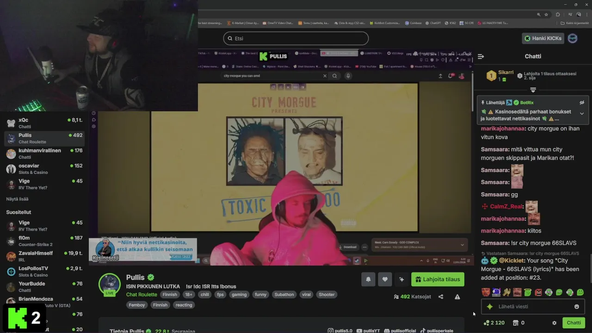Select the Femboy tag
The width and height of the screenshot is (592, 333).
point(137,305)
